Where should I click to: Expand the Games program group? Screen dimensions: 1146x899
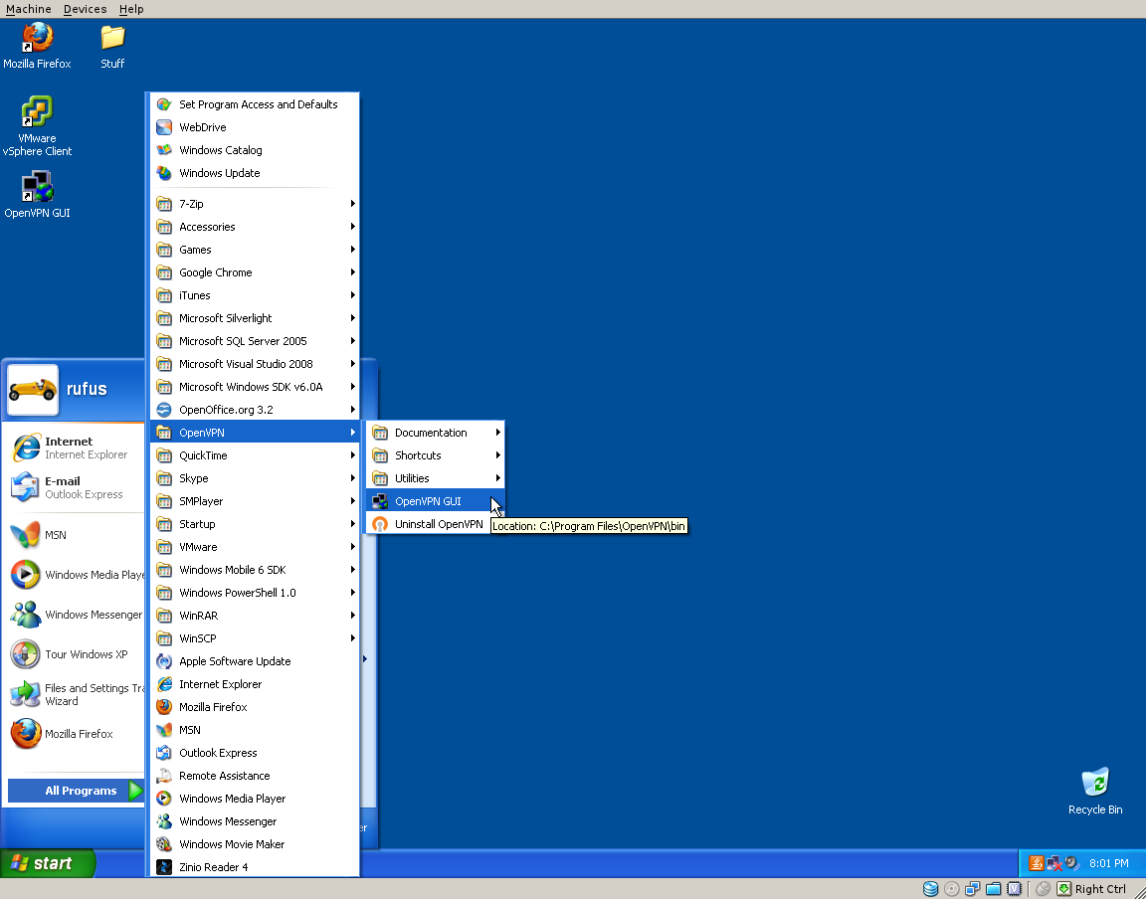255,250
